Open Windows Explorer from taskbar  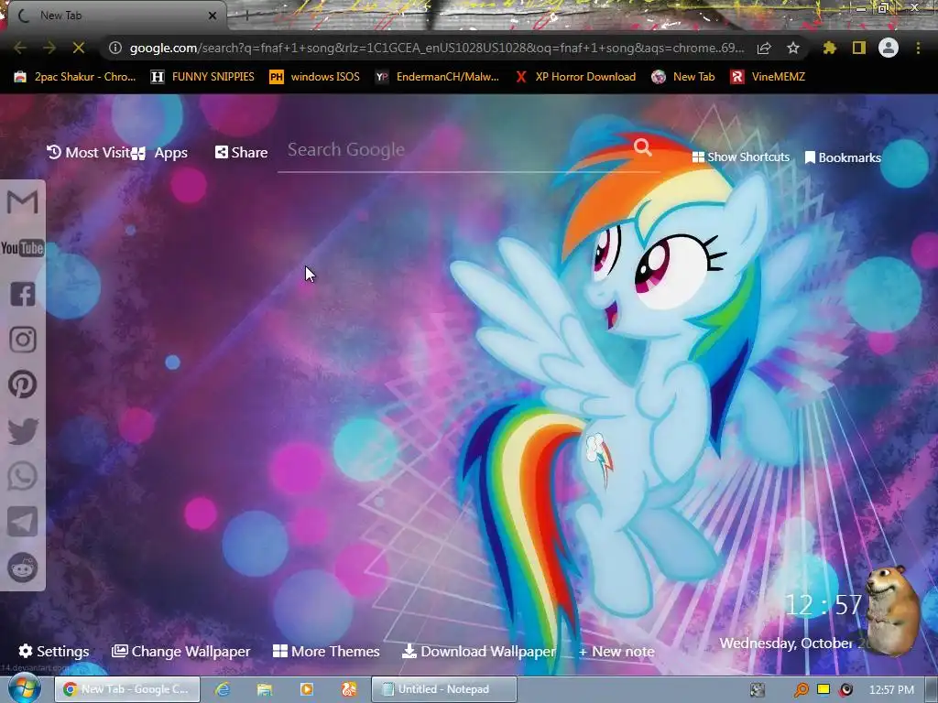coord(265,689)
